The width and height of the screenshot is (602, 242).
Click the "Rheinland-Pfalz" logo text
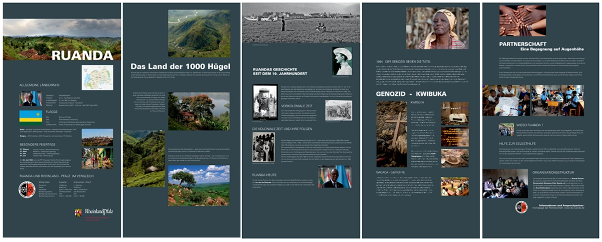(99, 212)
